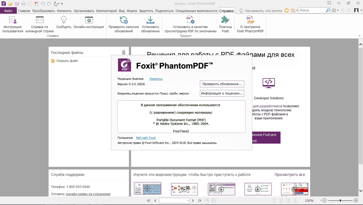Switch to the Организовать tab
Viewport: 363px width, 205px height.
click(84, 11)
